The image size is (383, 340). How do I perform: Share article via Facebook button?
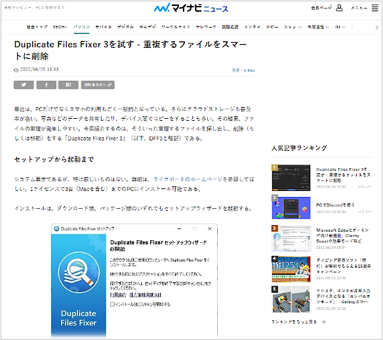[47, 85]
